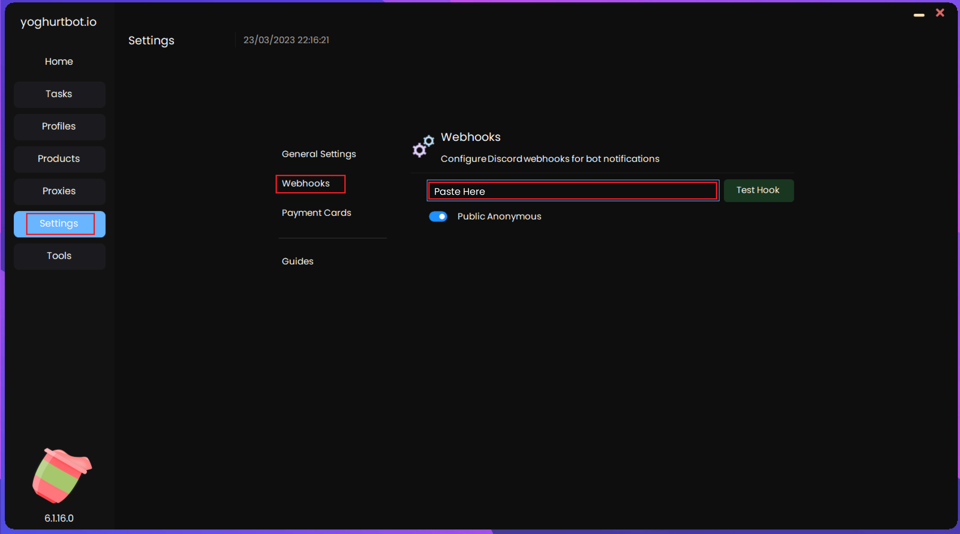The image size is (960, 534).
Task: Open the Guides link
Action: click(297, 261)
